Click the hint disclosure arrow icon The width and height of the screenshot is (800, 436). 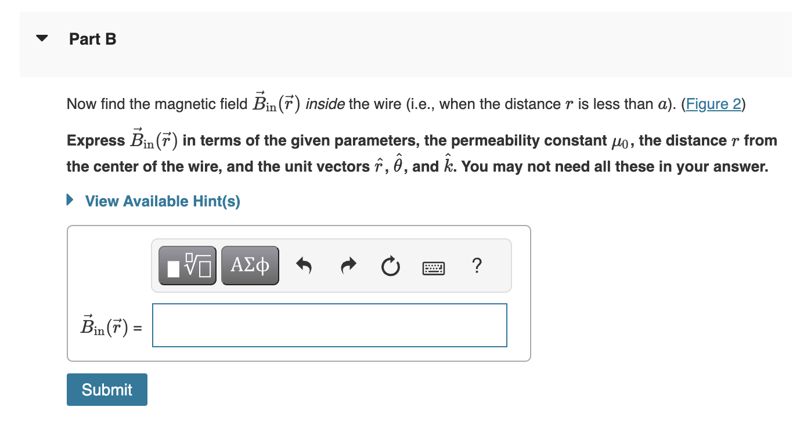tap(69, 200)
